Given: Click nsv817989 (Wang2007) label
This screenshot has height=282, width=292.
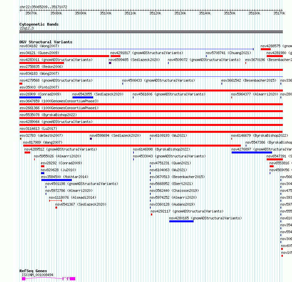Looking at the screenshot, I should coord(43,142).
